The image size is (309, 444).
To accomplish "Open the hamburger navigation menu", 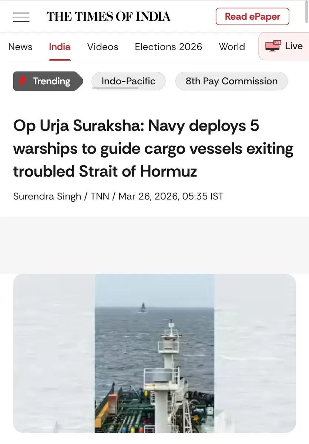I will click(21, 17).
